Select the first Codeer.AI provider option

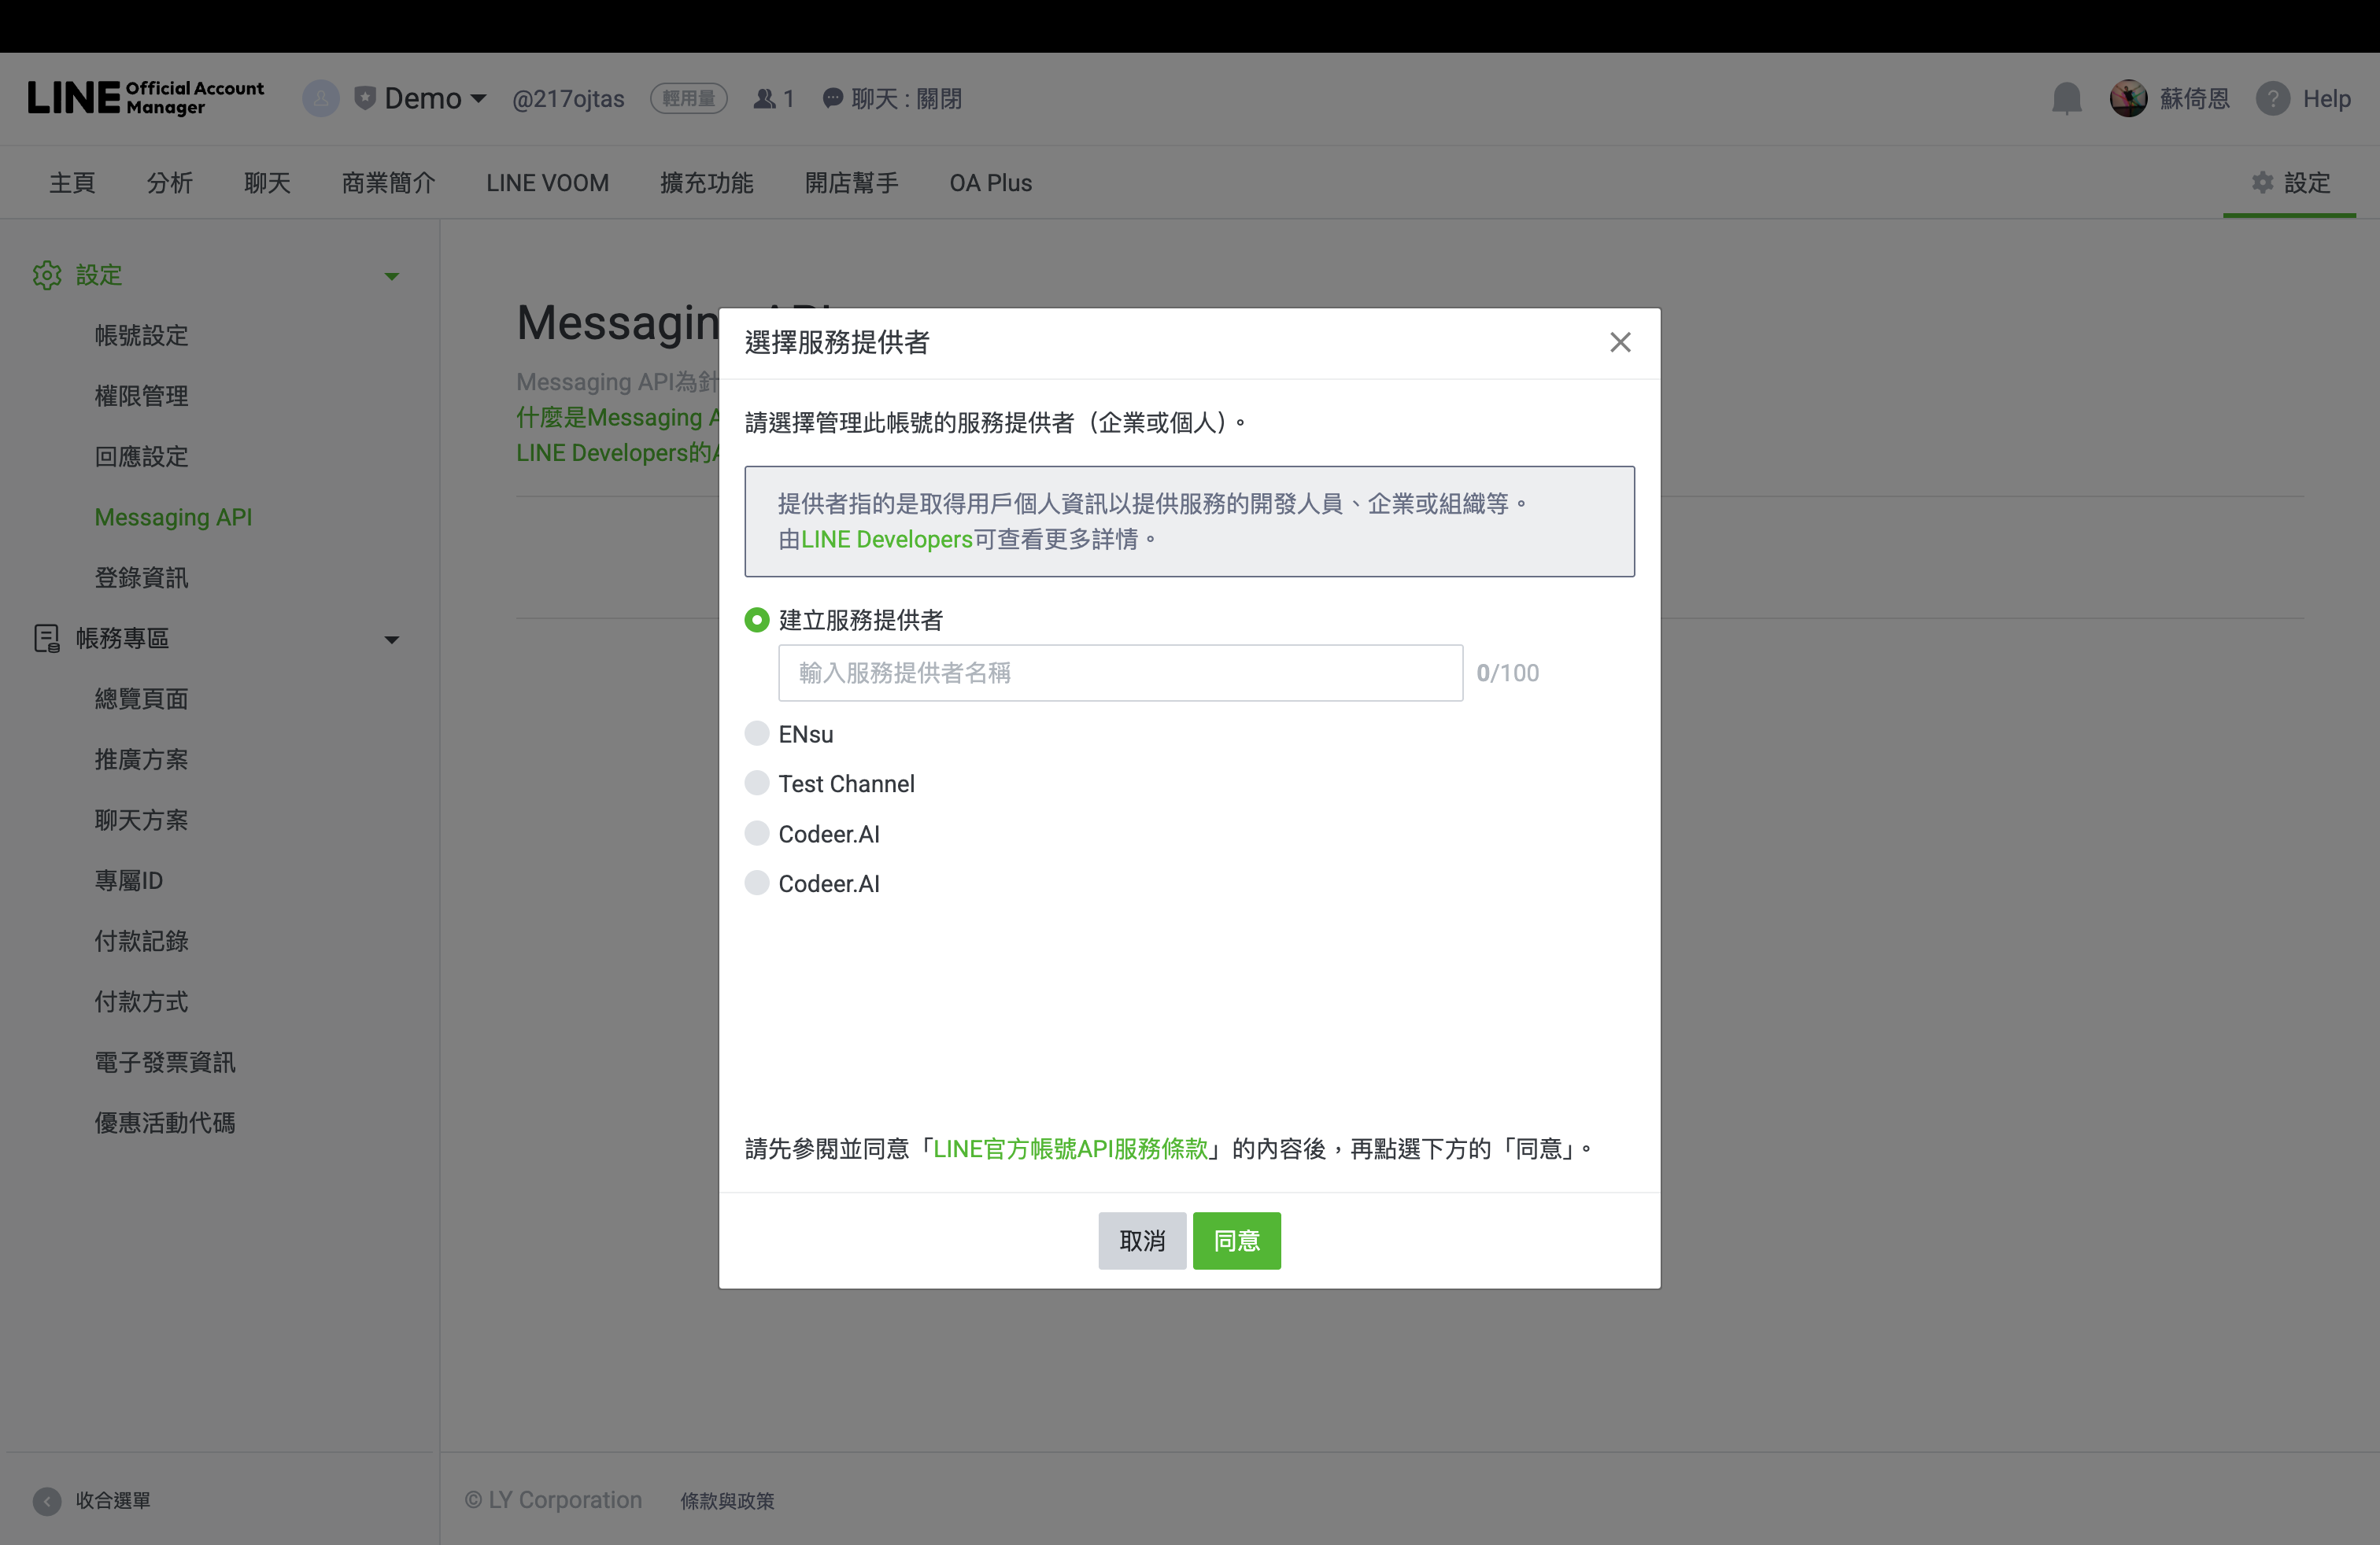[757, 832]
